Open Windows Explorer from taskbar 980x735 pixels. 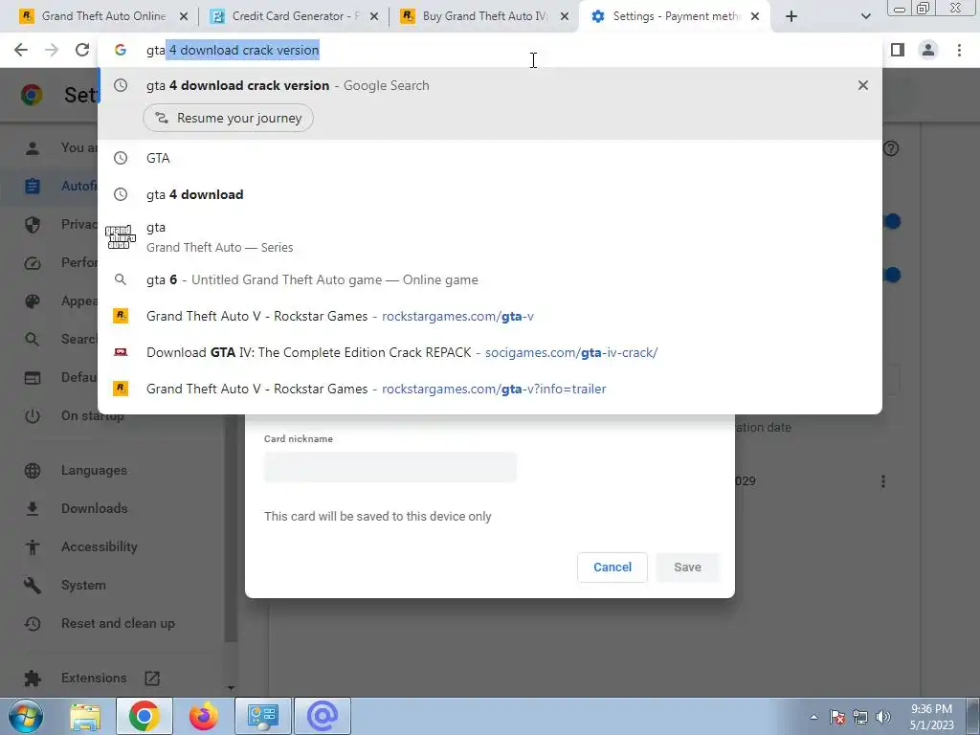click(x=85, y=716)
